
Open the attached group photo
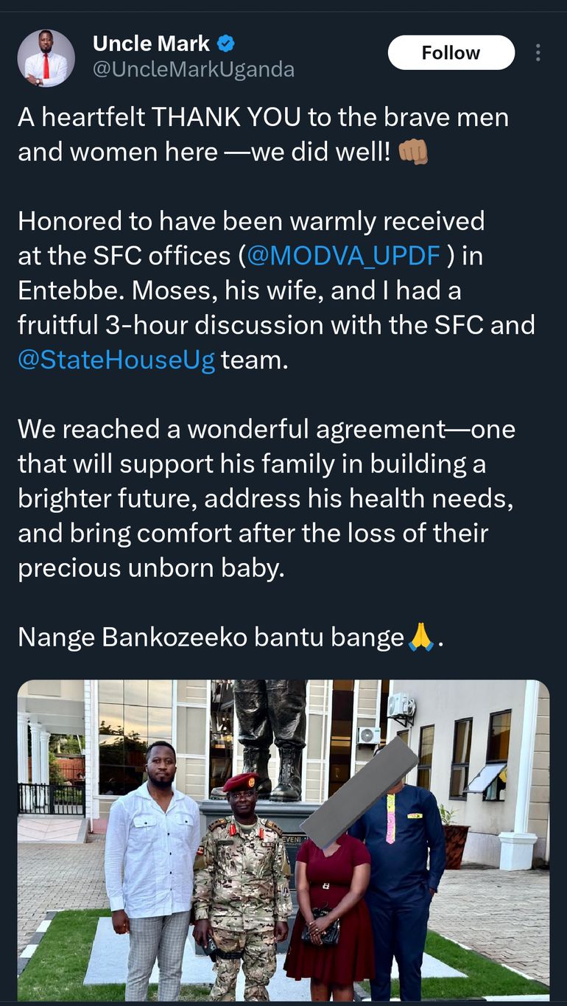pos(283,840)
